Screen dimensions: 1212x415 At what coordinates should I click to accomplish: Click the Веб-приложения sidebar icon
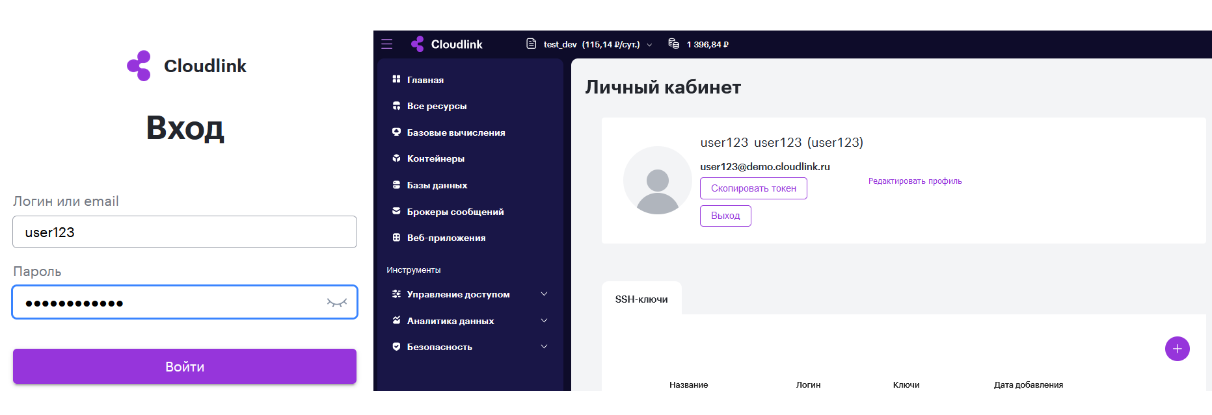[396, 238]
